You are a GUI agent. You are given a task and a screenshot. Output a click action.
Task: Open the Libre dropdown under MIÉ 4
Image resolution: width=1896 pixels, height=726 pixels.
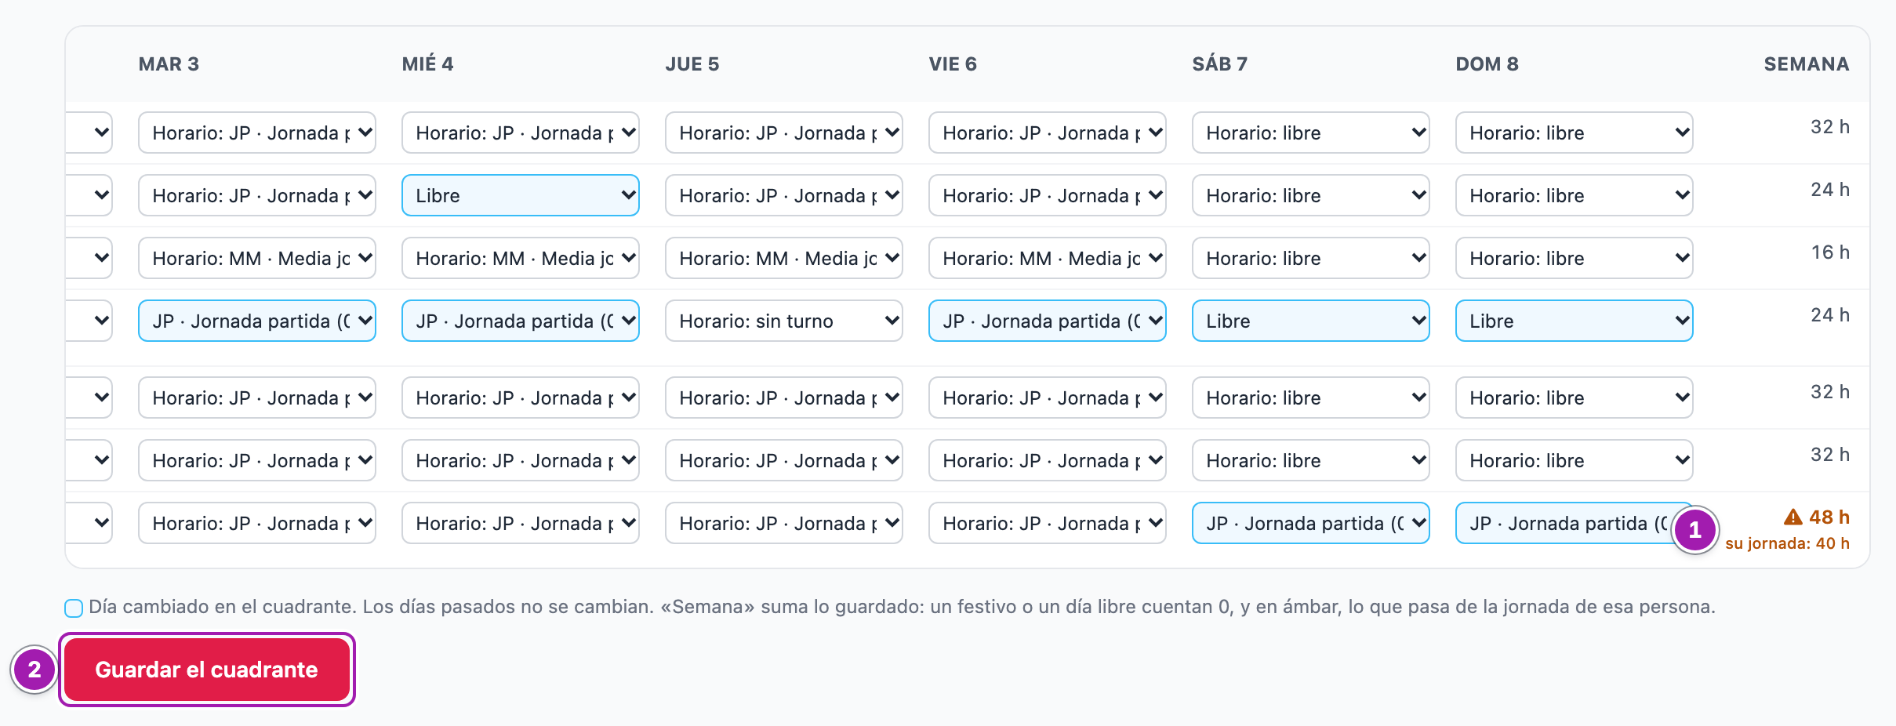pos(521,195)
